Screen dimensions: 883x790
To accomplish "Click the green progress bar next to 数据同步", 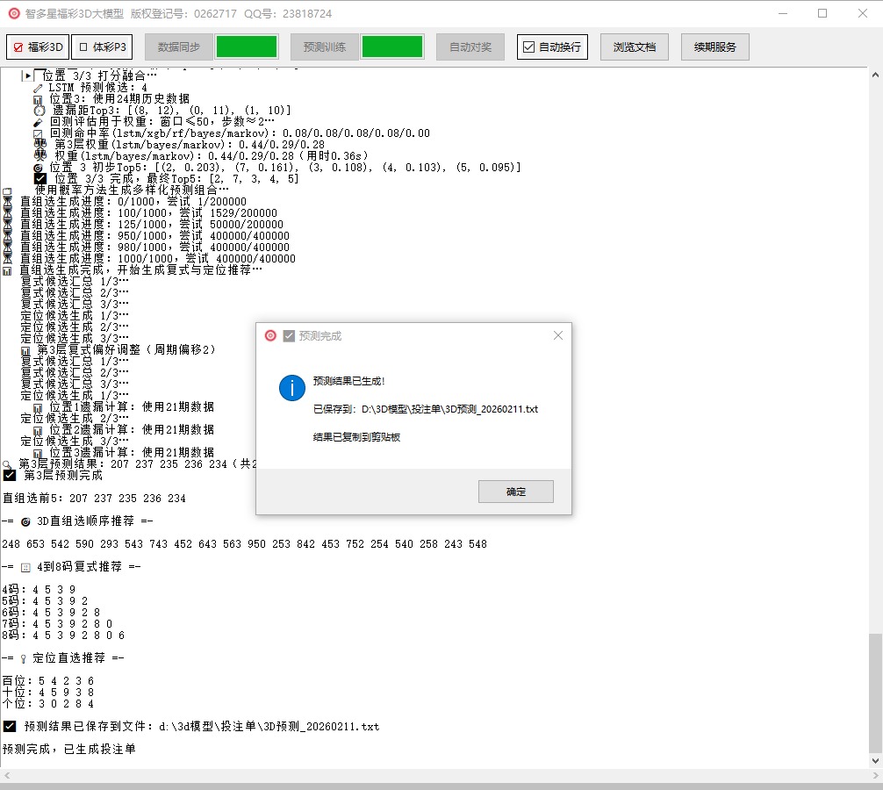I will (247, 47).
